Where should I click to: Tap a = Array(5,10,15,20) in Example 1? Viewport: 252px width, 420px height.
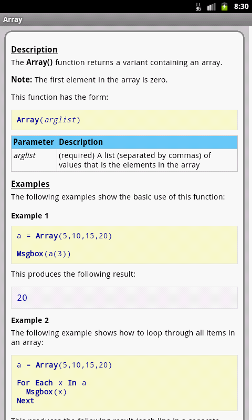pos(64,236)
